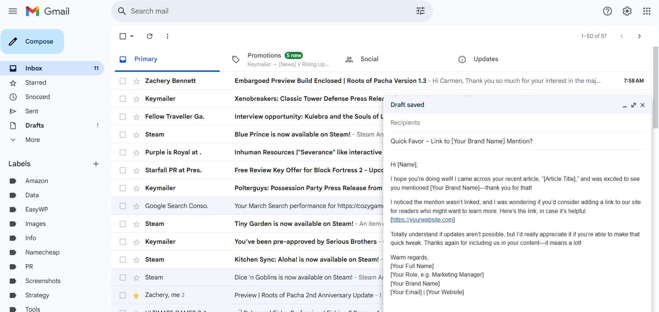
Task: Open the main menu hamburger icon
Action: pyautogui.click(x=13, y=11)
